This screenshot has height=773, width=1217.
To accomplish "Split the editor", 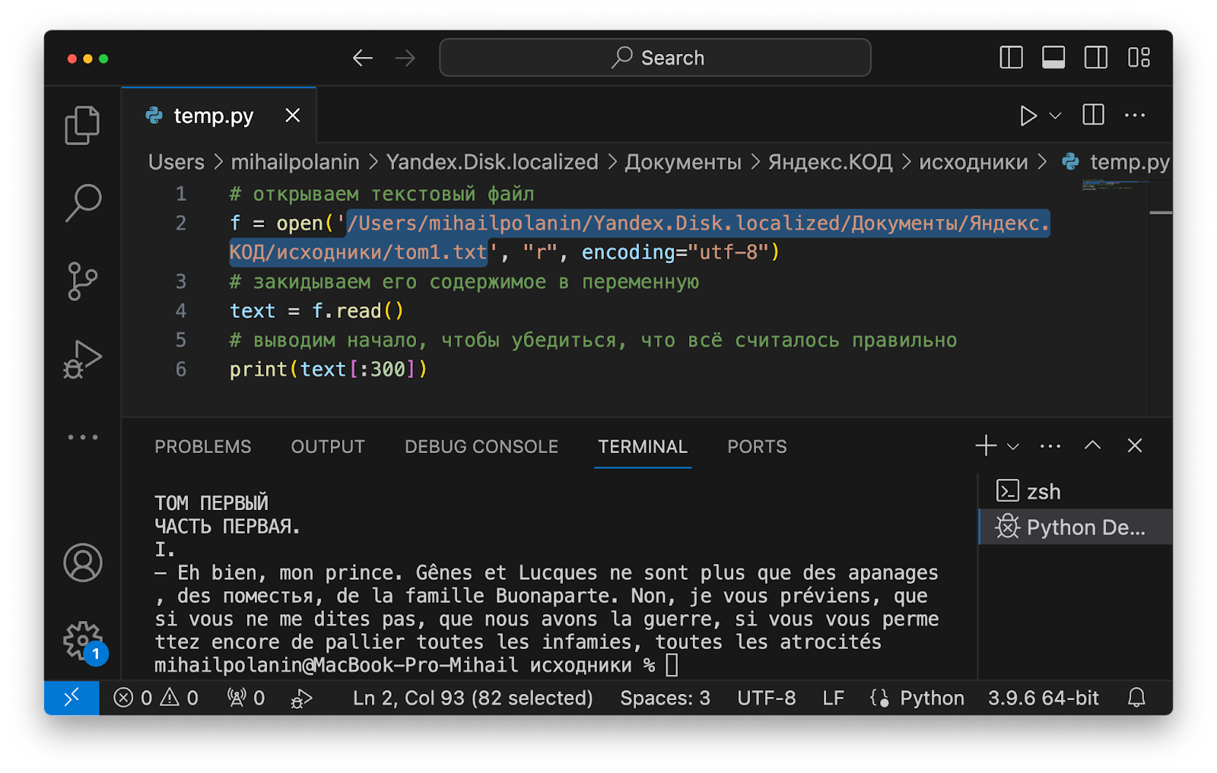I will pyautogui.click(x=1094, y=116).
